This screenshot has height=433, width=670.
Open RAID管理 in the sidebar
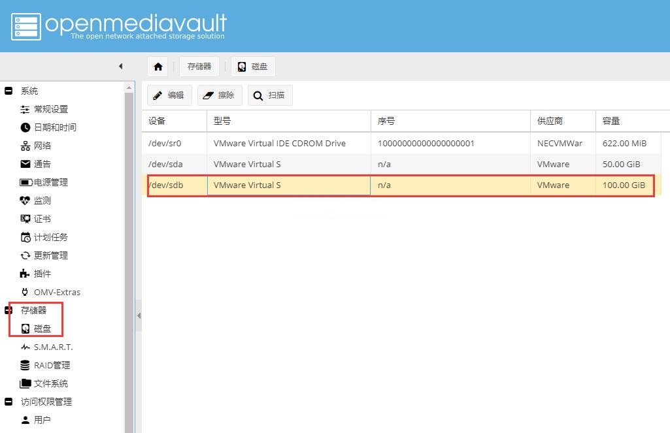52,365
